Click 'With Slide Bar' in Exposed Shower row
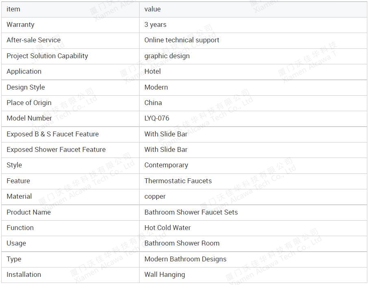Image resolution: width=369 pixels, height=285 pixels. [166, 149]
